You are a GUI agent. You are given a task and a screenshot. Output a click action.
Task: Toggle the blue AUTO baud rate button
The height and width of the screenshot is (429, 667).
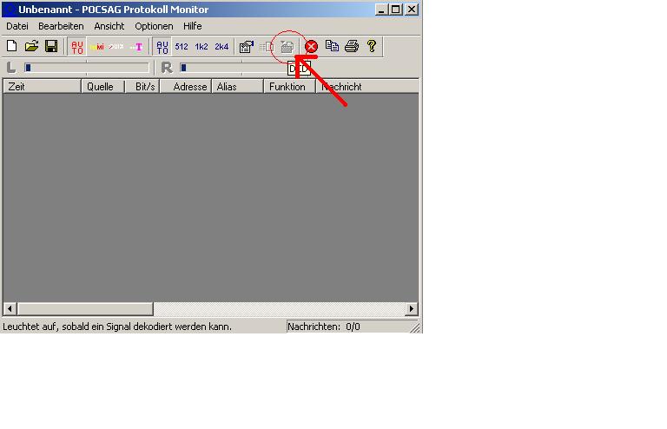(x=162, y=47)
